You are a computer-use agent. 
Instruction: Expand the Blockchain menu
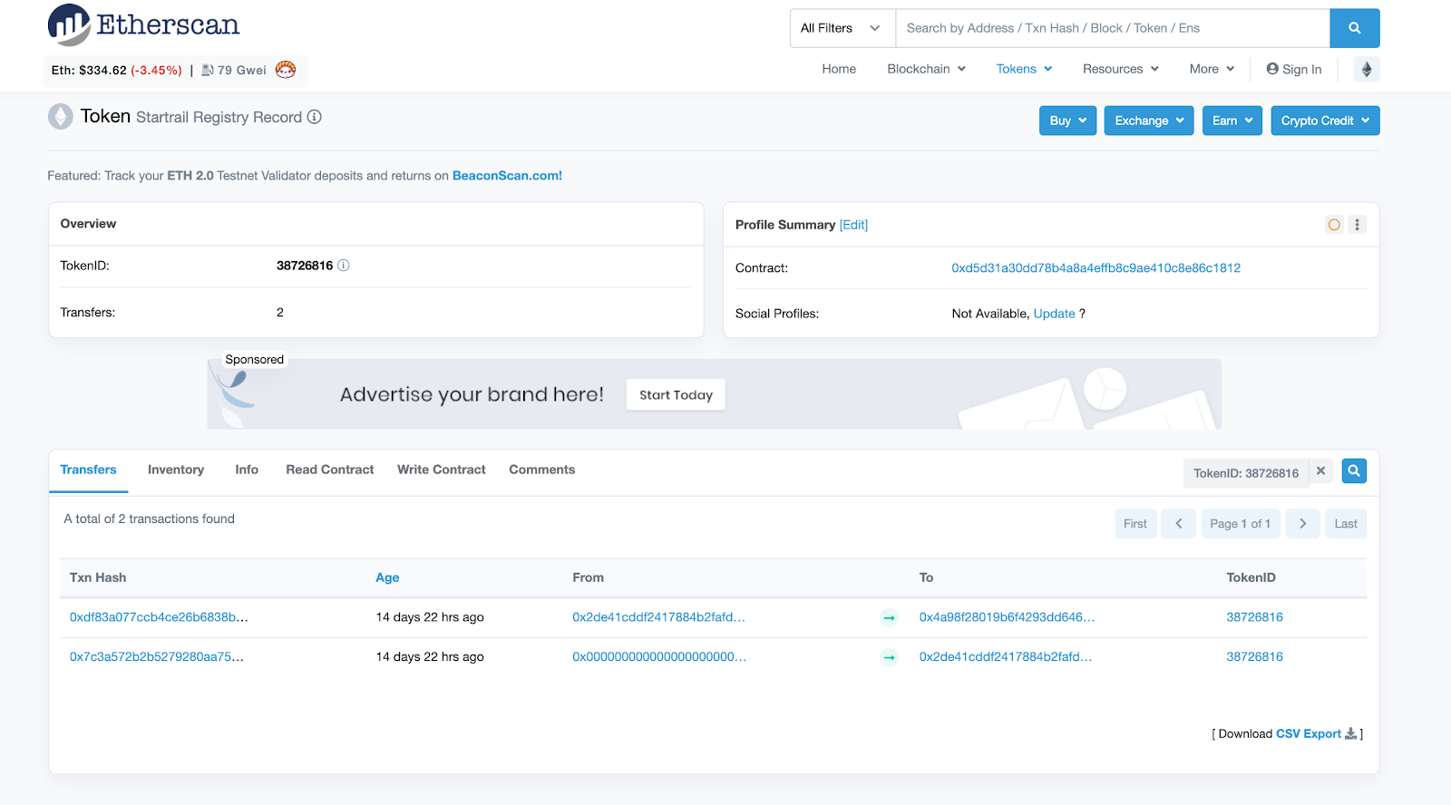[x=927, y=69]
